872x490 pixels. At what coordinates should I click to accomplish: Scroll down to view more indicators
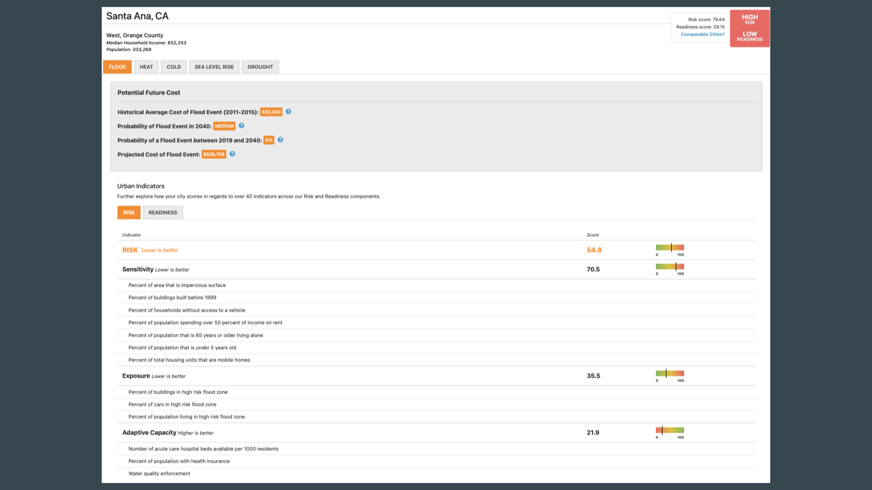click(x=436, y=359)
